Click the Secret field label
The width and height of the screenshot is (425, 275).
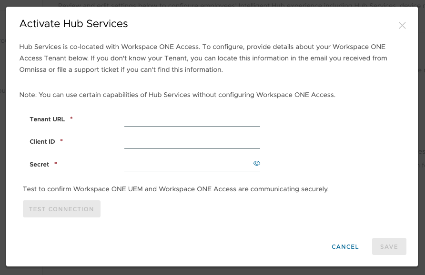coord(39,164)
